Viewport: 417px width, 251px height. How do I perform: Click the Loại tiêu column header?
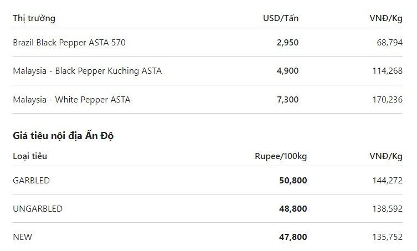pos(30,156)
